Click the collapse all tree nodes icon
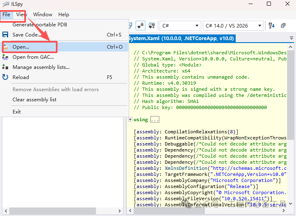The image size is (296, 216). 283,26
